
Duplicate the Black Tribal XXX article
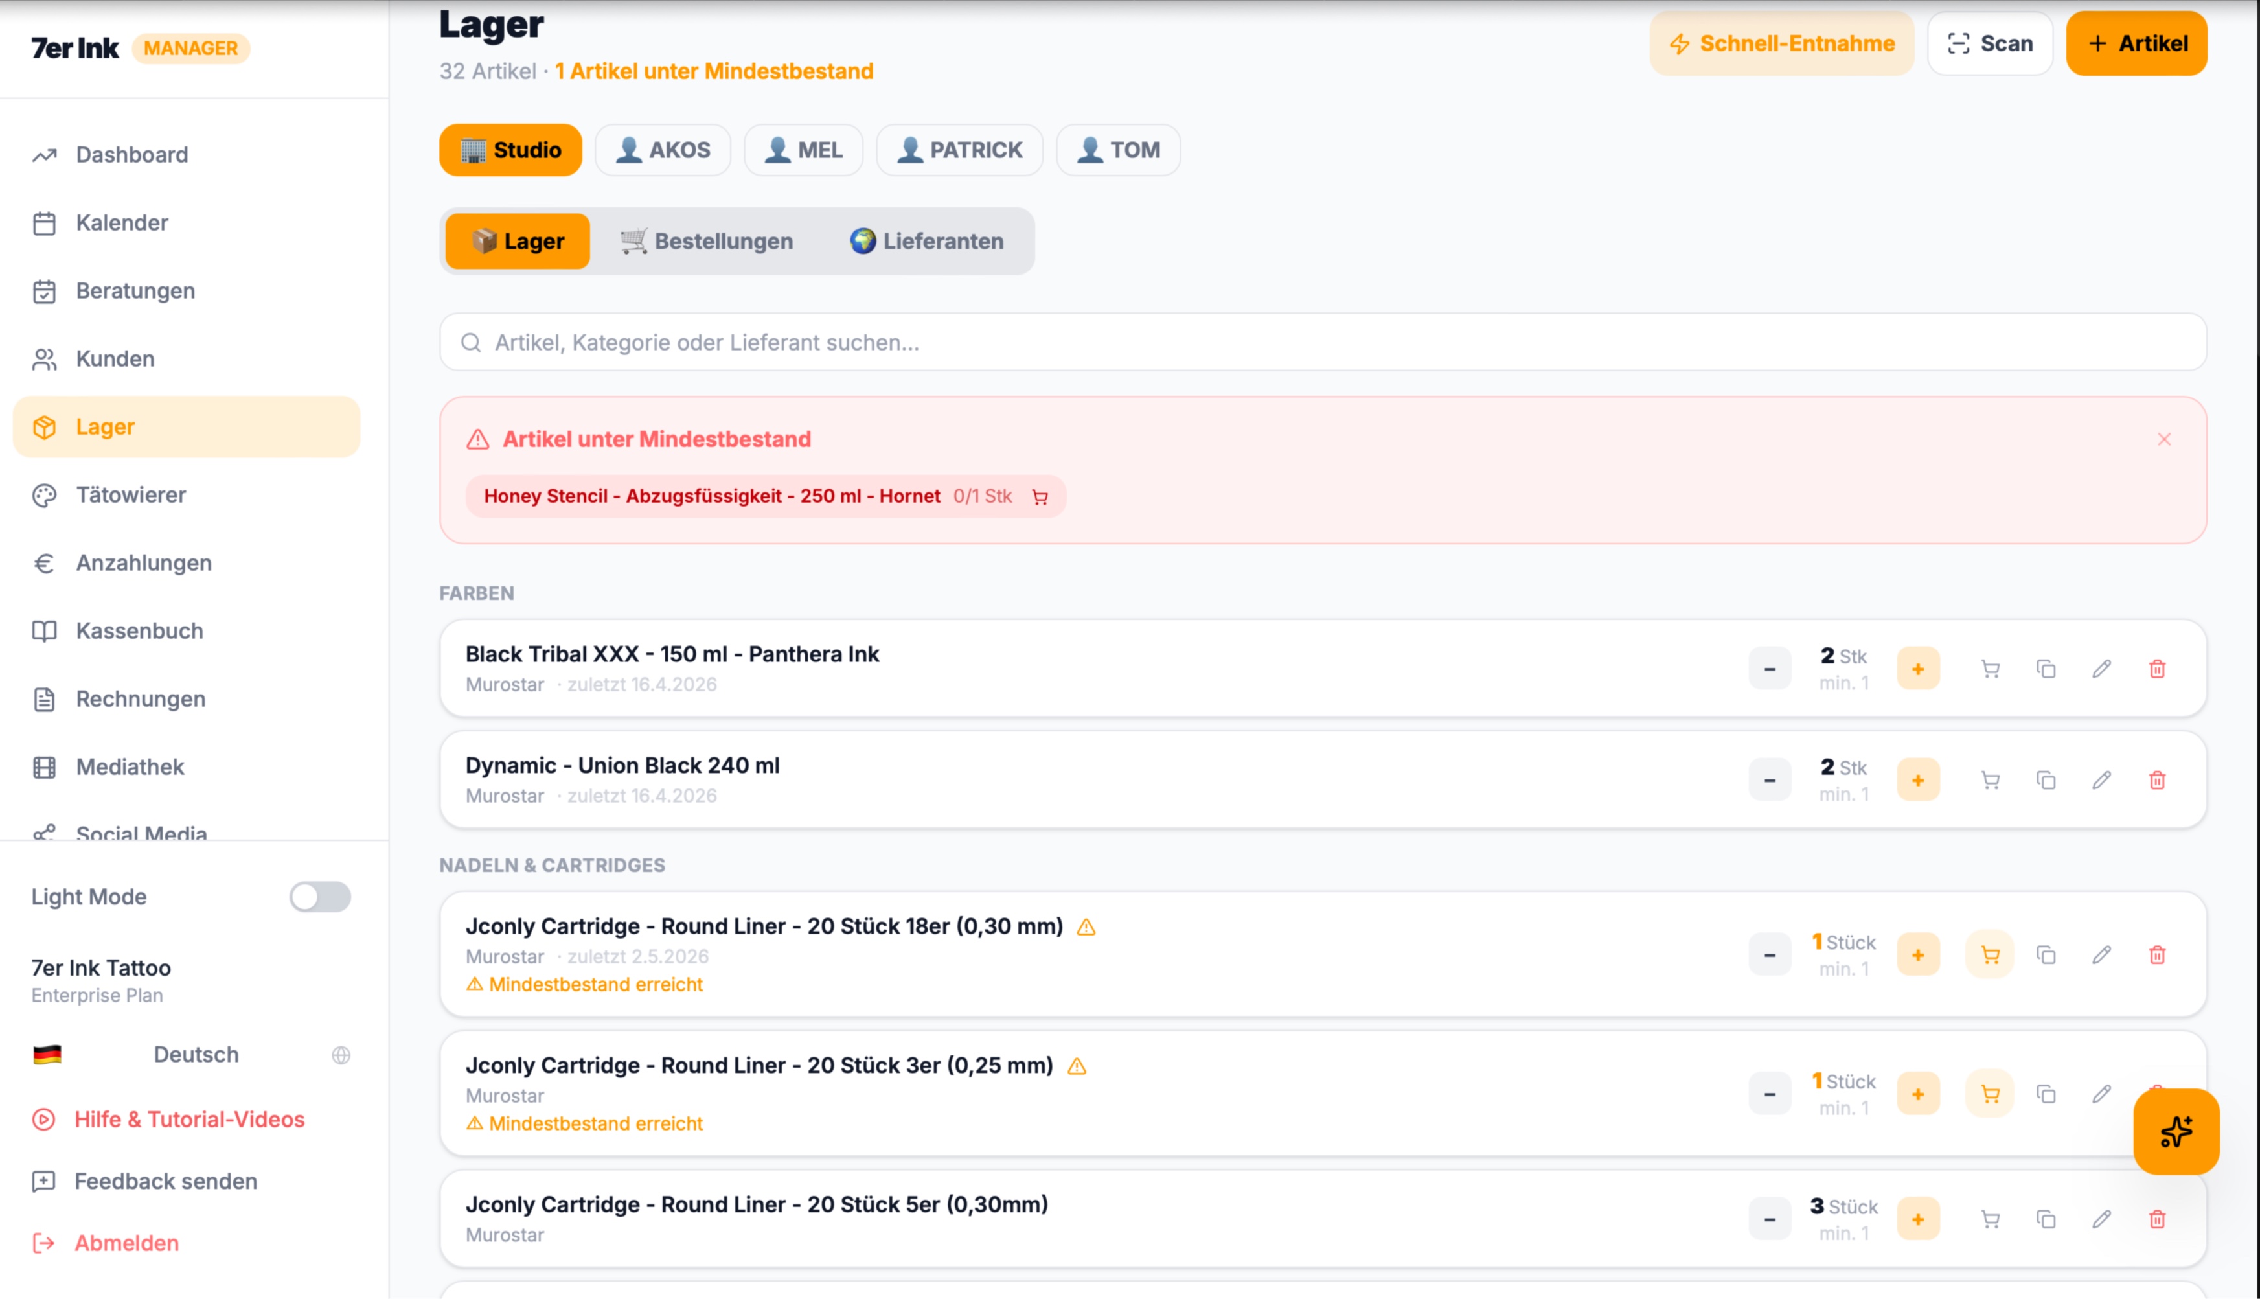tap(2046, 669)
